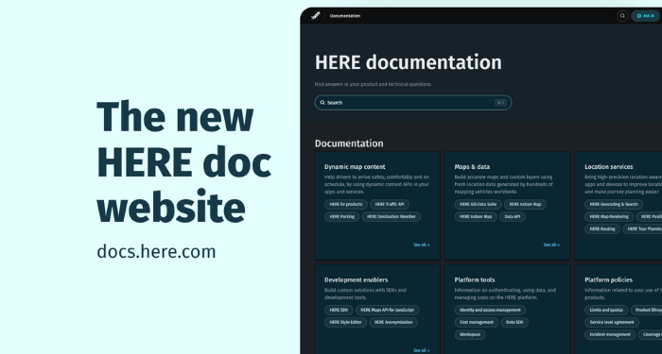This screenshot has height=354, width=662.
Task: Click 'The new HERE doc website' headline
Action: coord(183,161)
